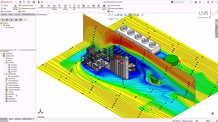Click the General Settings icon
Screen dimensions: 218x122
pos(15,7)
